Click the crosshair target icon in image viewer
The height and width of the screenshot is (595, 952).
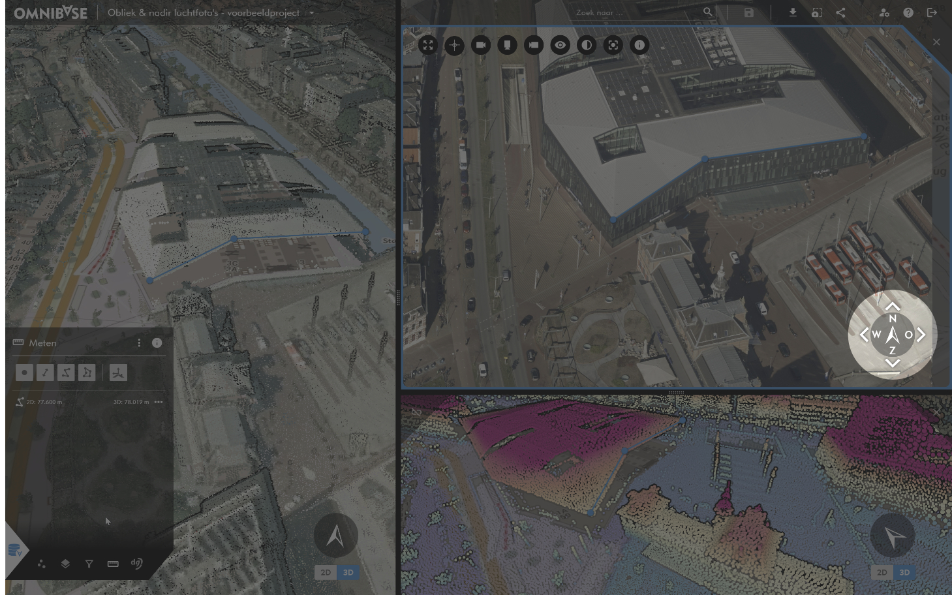pyautogui.click(x=454, y=45)
